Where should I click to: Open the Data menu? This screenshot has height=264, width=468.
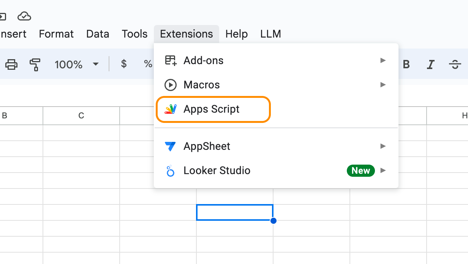(x=98, y=34)
